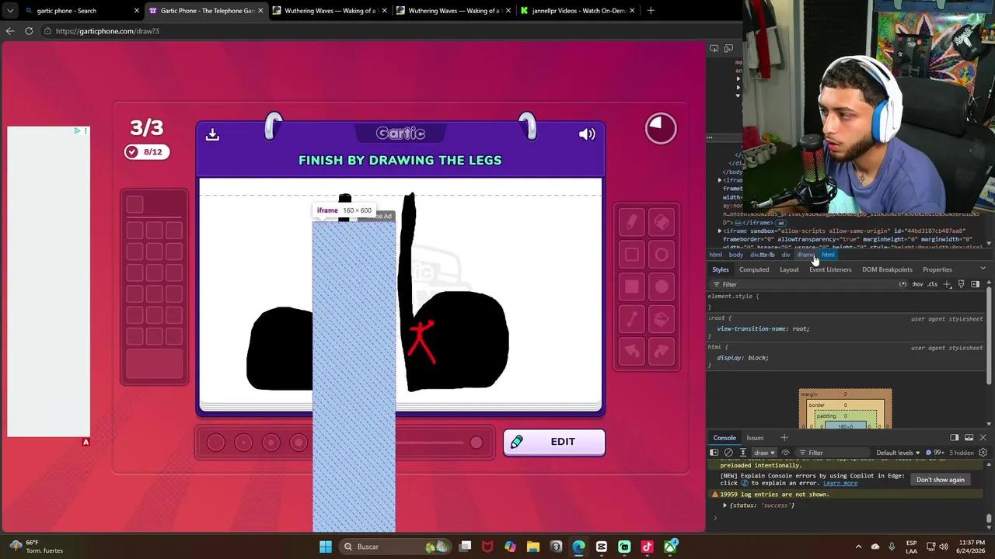Select the div.ttx-lb breadcrumb node
995x559 pixels.
tap(762, 255)
